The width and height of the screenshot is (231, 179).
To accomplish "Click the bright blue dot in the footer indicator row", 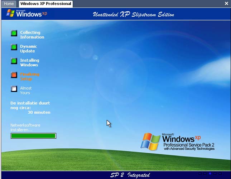I will [x=210, y=174].
